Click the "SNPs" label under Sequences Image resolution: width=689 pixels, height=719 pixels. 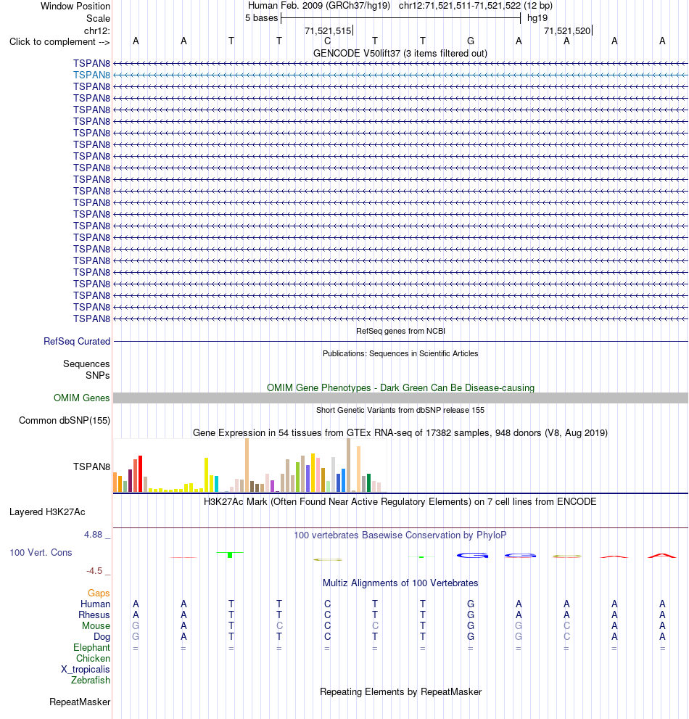[x=98, y=375]
